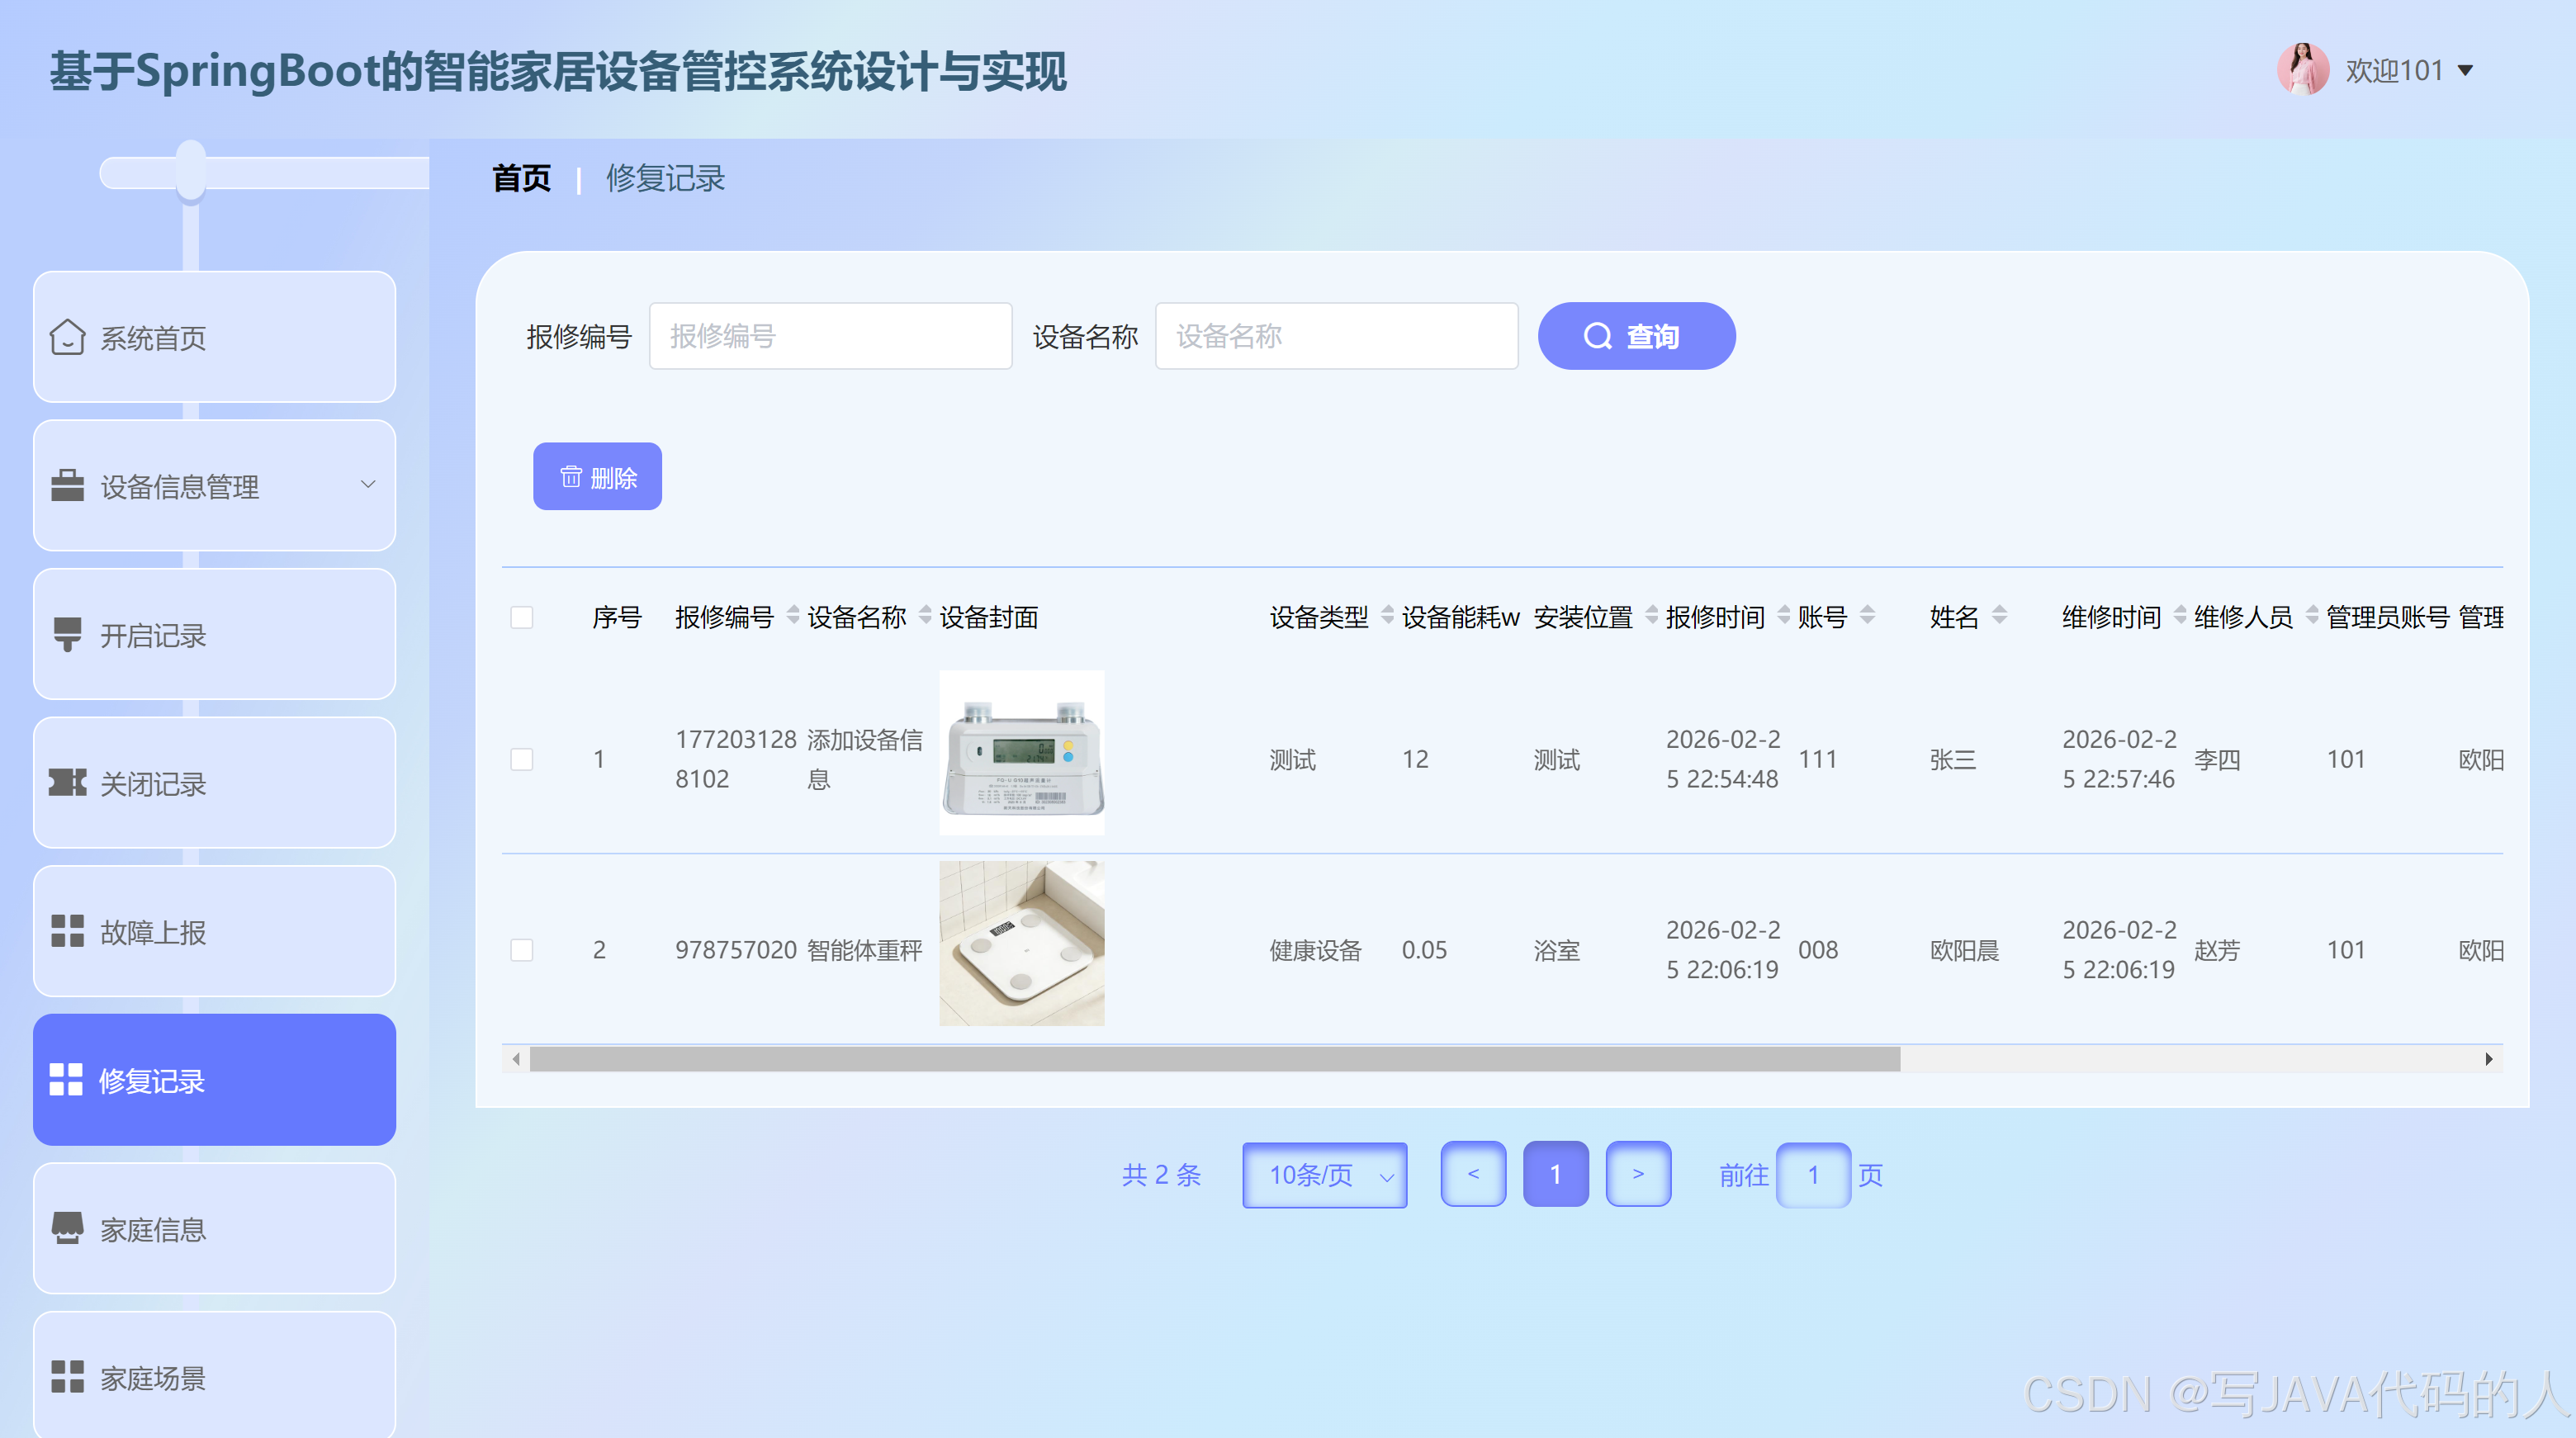Sort by 报修编号 column arrows
2576x1438 pixels.
tap(792, 615)
